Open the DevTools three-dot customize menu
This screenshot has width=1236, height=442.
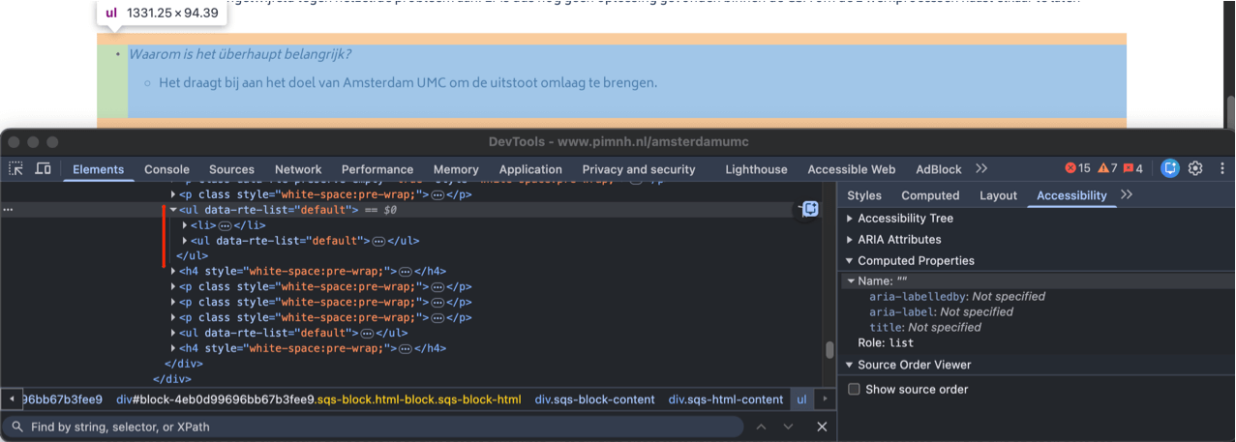pyautogui.click(x=1220, y=168)
